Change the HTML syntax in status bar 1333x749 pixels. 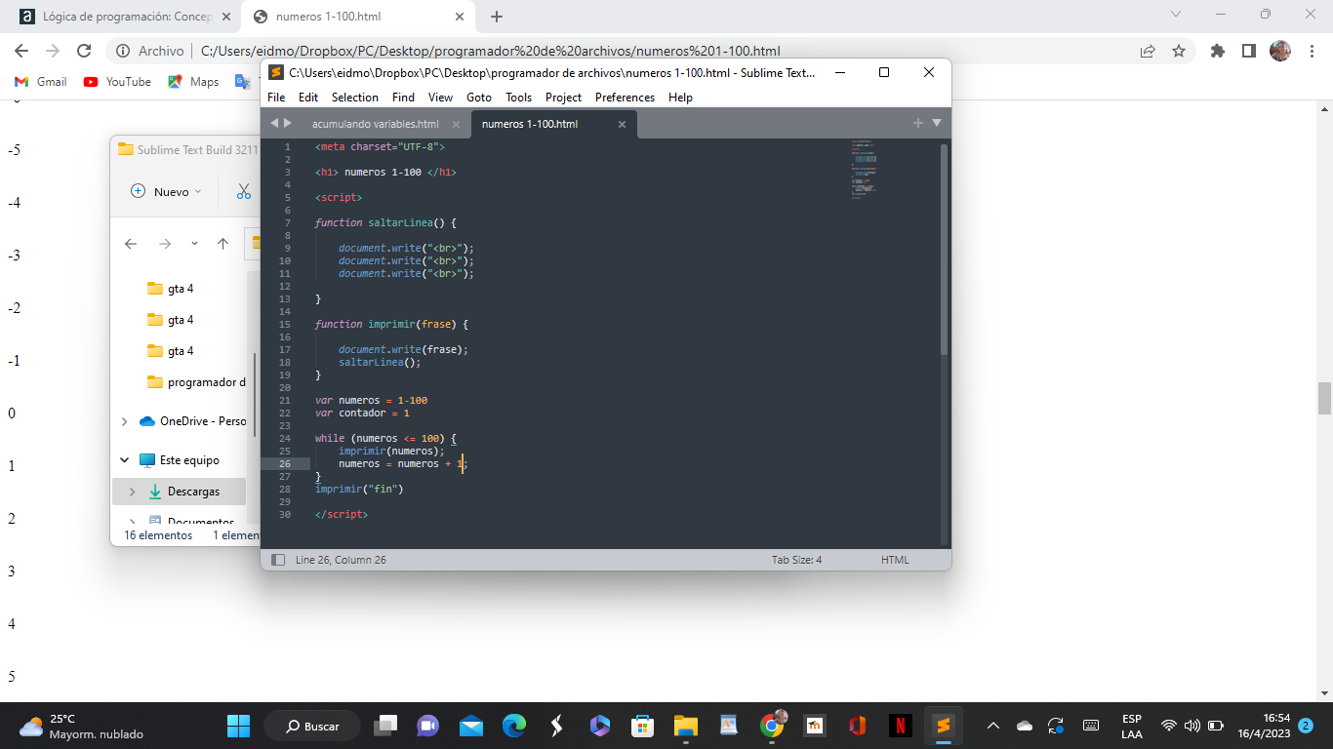pyautogui.click(x=895, y=560)
